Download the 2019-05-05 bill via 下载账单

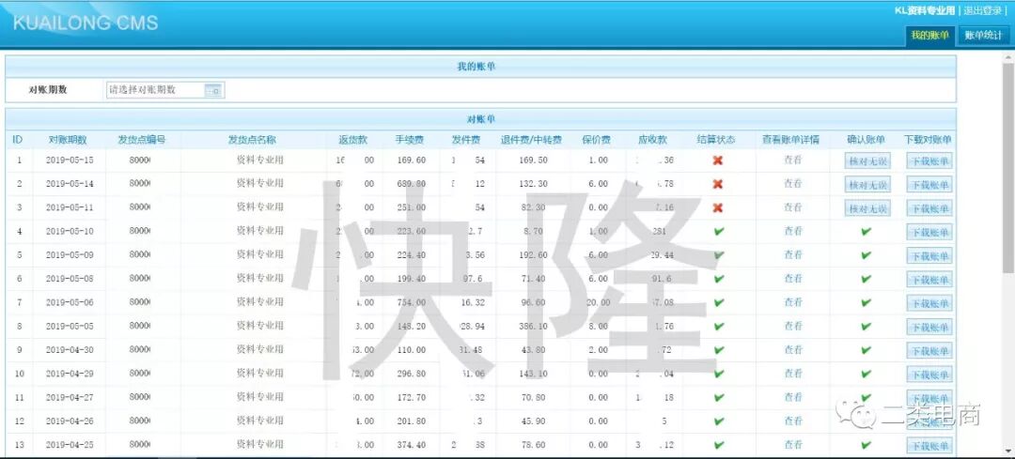pyautogui.click(x=929, y=327)
